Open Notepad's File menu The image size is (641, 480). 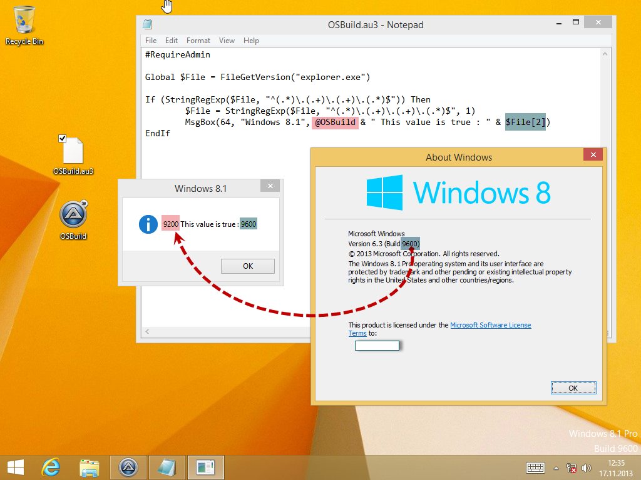pos(150,41)
